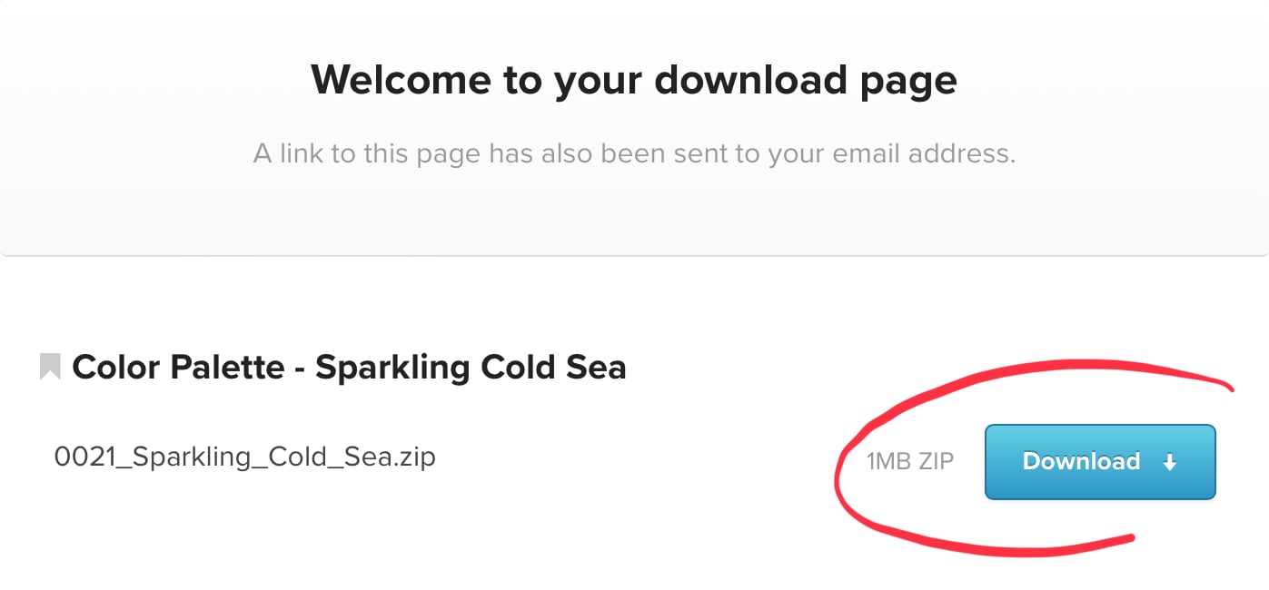Image resolution: width=1269 pixels, height=590 pixels.
Task: Click the words download page in the heading
Action: [x=806, y=80]
